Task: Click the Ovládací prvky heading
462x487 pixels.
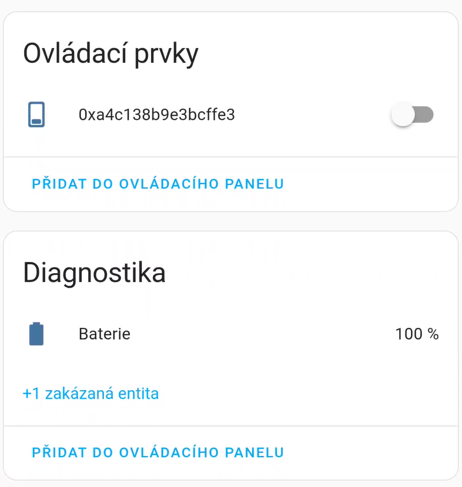Action: [x=111, y=54]
